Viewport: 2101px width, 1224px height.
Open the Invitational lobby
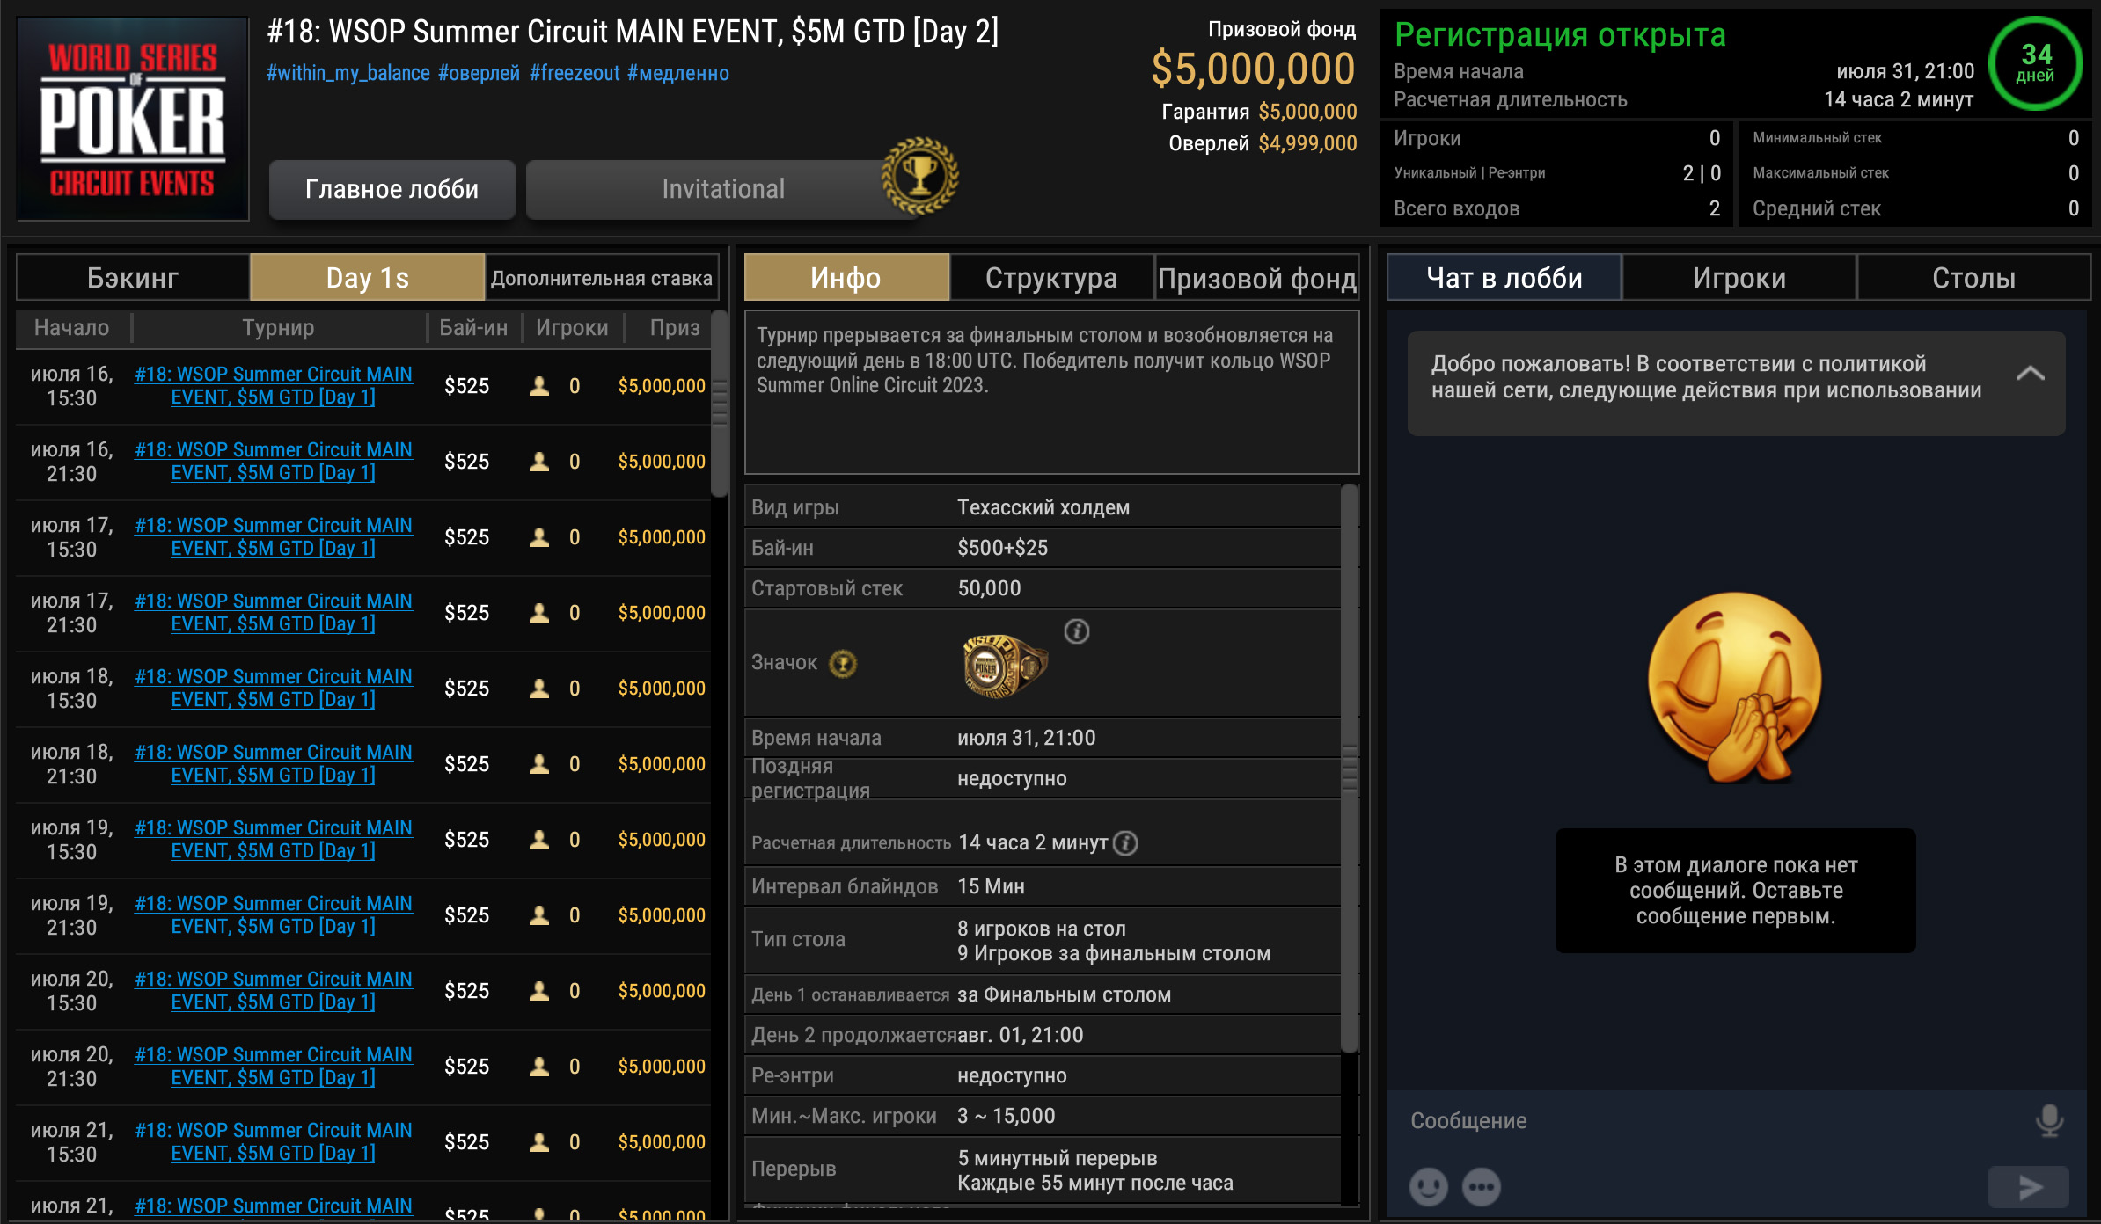[721, 188]
